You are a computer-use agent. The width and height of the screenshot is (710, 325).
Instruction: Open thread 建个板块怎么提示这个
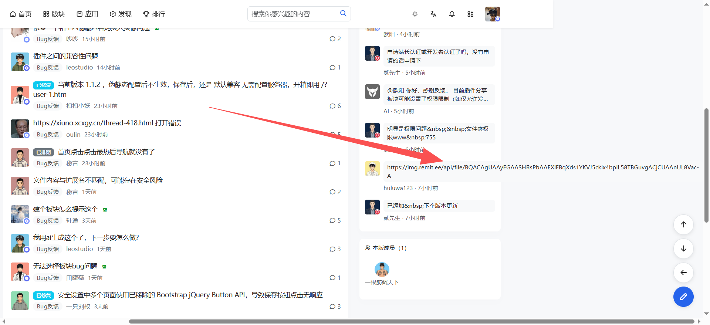(x=65, y=209)
